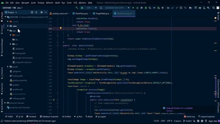
Task: Click the locate opened file target icon
Action: click(x=32, y=12)
